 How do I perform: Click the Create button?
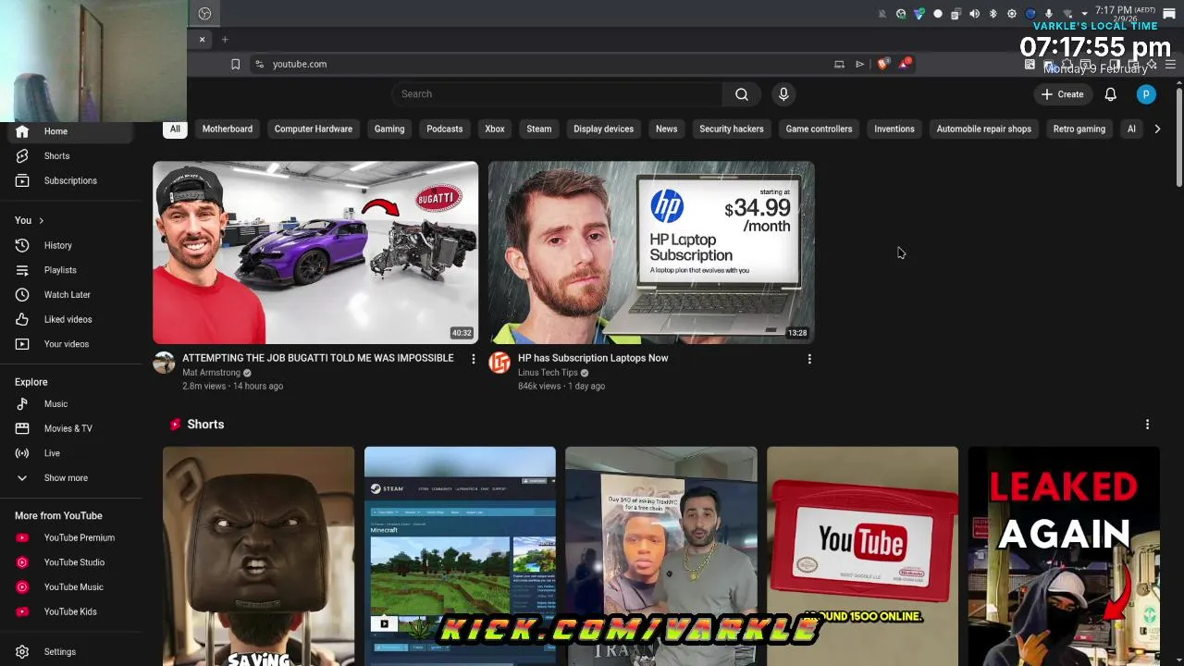[1062, 93]
